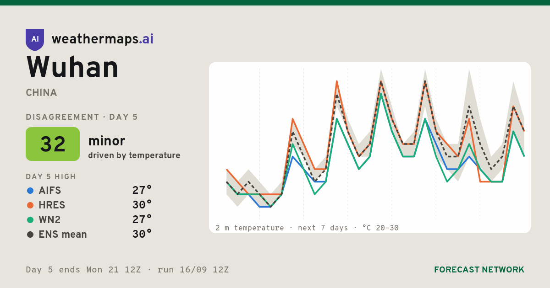The height and width of the screenshot is (288, 550).
Task: Click the purple AI shield logo
Action: pyautogui.click(x=35, y=40)
